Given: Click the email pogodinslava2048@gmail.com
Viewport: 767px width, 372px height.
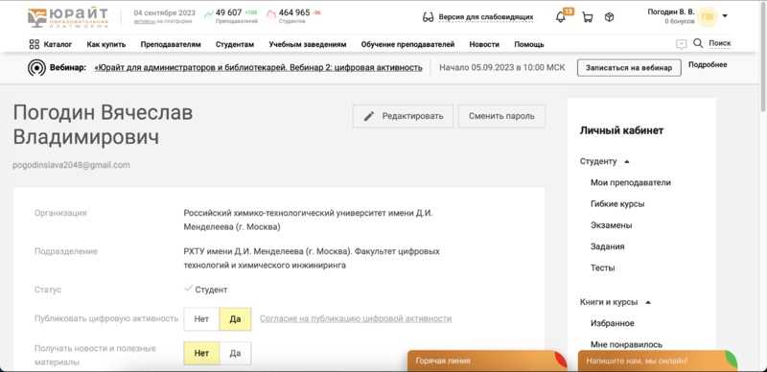Looking at the screenshot, I should [71, 166].
